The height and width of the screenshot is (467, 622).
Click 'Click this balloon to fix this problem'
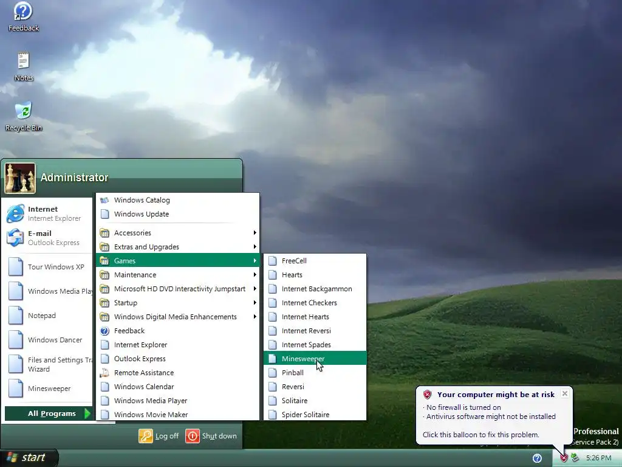[481, 435]
